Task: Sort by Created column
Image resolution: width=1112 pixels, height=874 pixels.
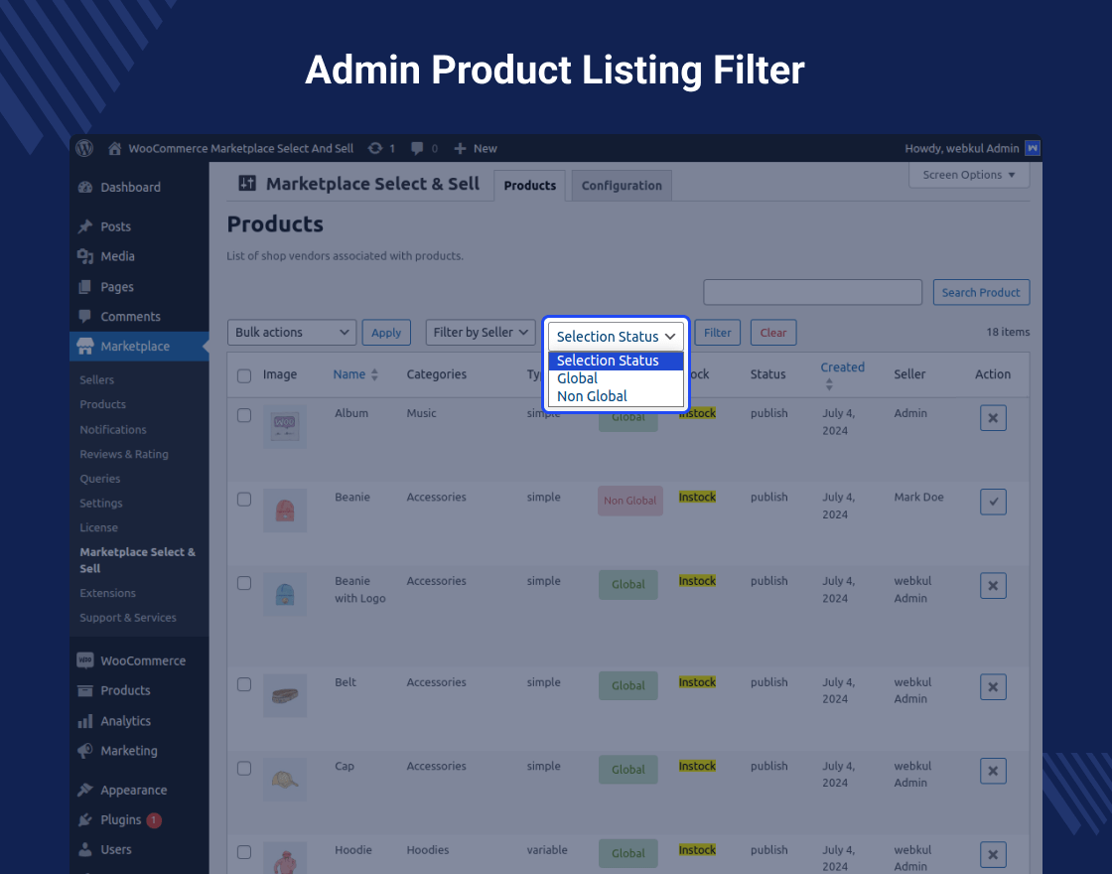Action: click(842, 373)
